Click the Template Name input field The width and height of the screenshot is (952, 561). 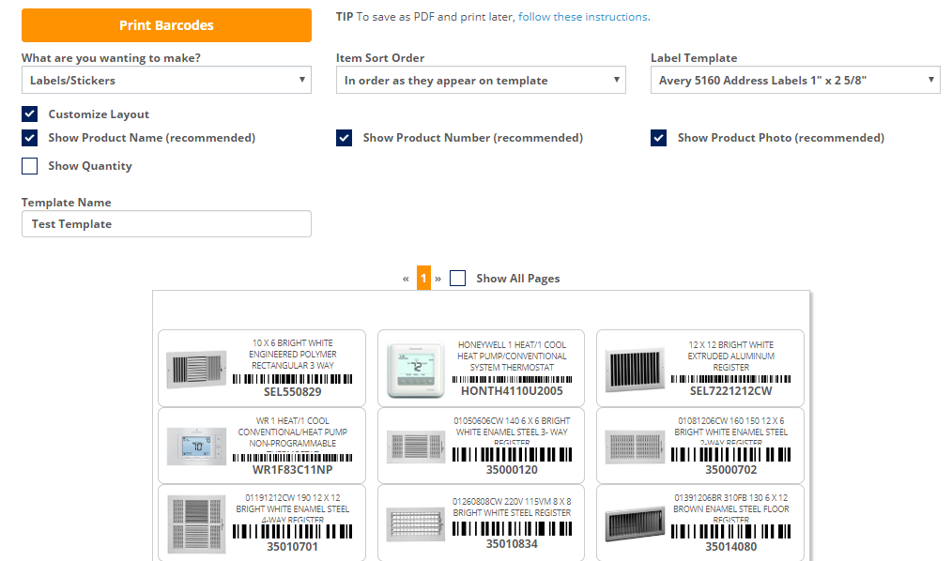click(166, 224)
